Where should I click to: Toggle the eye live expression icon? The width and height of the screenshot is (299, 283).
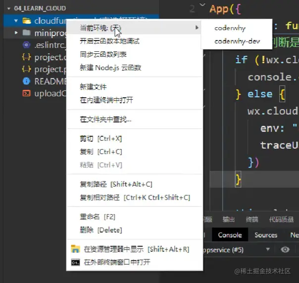[285, 249]
